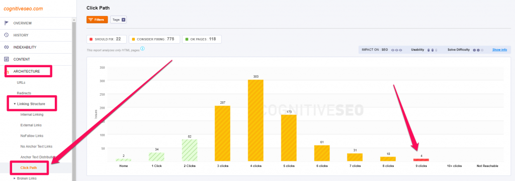515x181 pixels.
Task: Click the 4 clicks bar showing 303
Action: [x=255, y=120]
